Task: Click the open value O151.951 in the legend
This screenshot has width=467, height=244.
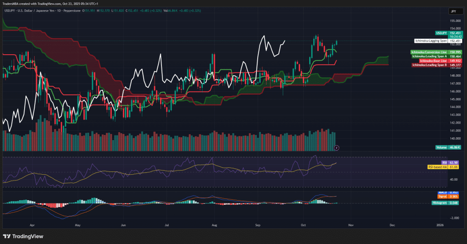Action: [x=89, y=11]
